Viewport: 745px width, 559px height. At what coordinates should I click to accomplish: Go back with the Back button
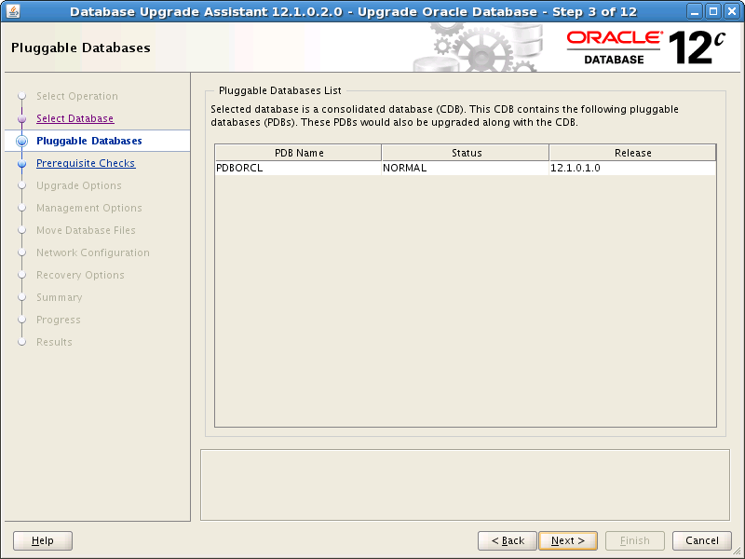coord(508,540)
